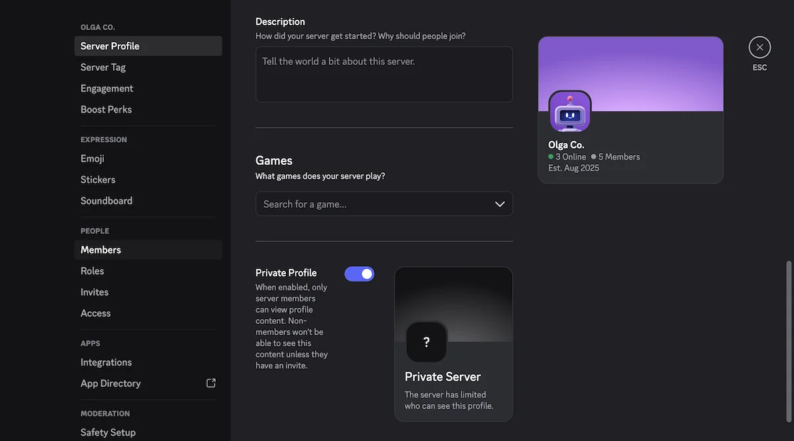Click the Private Profile label
794x441 pixels.
click(286, 273)
